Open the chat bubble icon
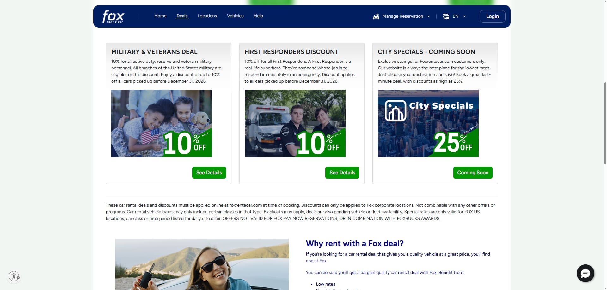Viewport: 607px width, 290px height. click(585, 273)
